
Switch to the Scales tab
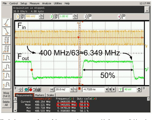[50, 95]
